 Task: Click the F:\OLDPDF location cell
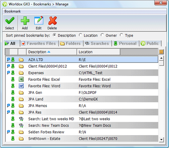[x=88, y=93]
